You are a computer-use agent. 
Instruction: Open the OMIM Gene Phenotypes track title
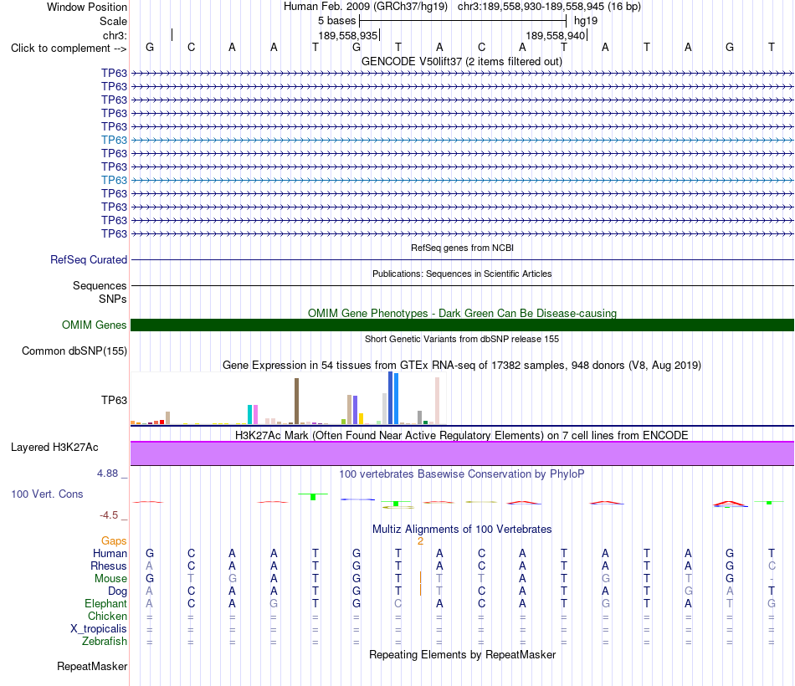[462, 314]
